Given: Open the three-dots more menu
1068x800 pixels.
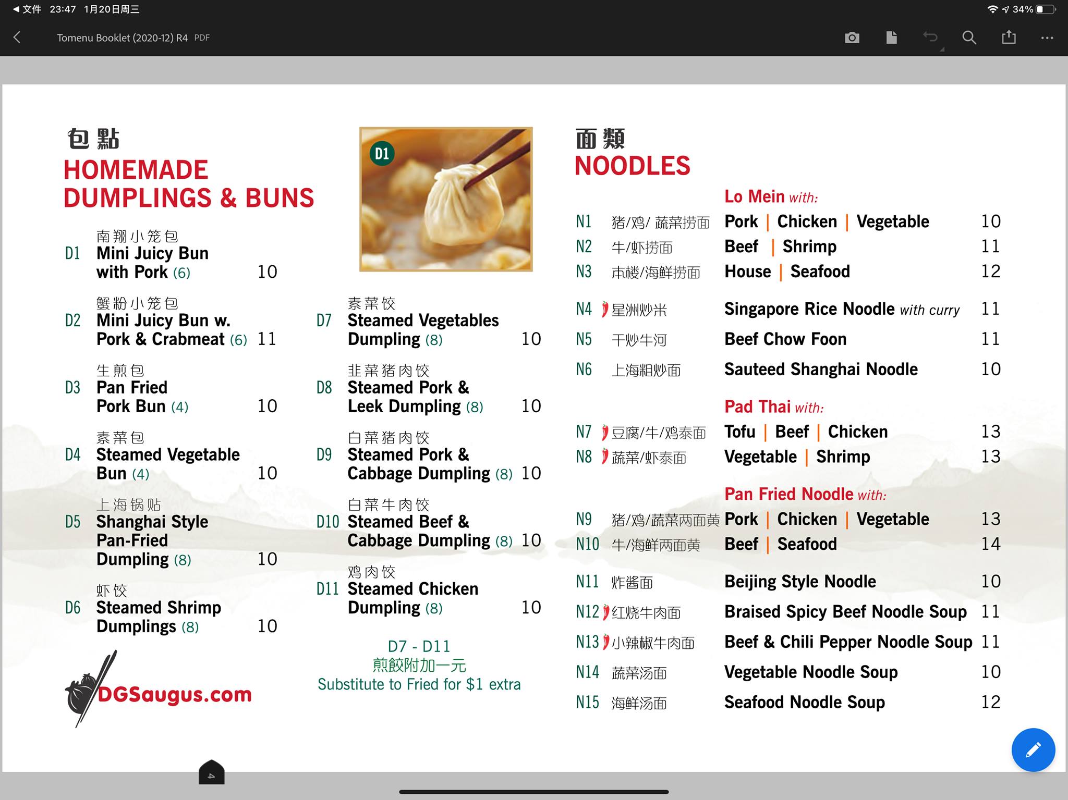Looking at the screenshot, I should click(1047, 38).
